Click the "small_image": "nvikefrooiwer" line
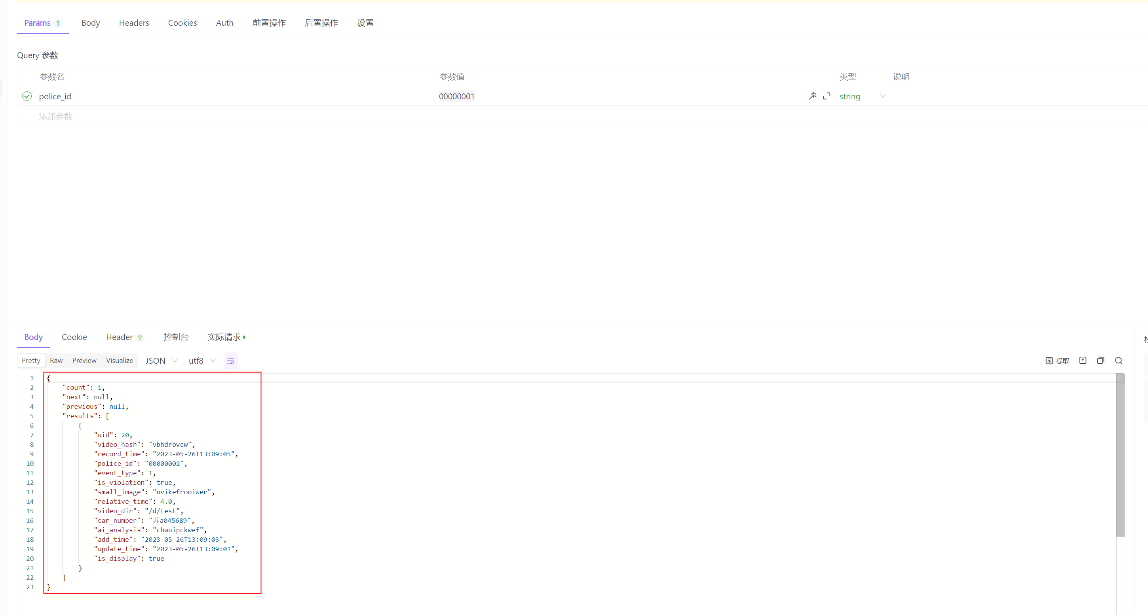Image resolution: width=1148 pixels, height=615 pixels. pos(154,492)
